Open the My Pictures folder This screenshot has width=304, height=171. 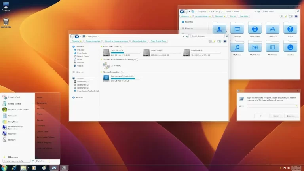(255, 47)
